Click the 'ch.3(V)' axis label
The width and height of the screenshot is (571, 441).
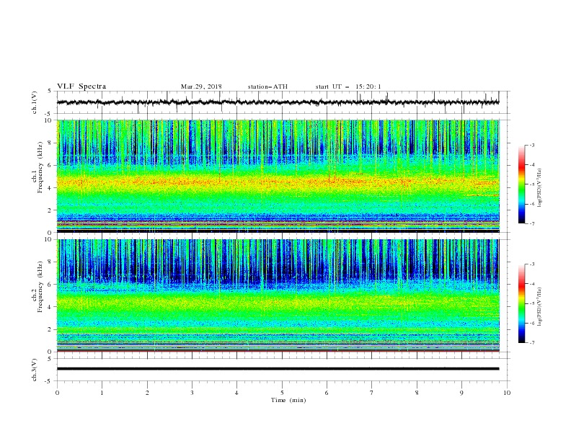click(35, 370)
